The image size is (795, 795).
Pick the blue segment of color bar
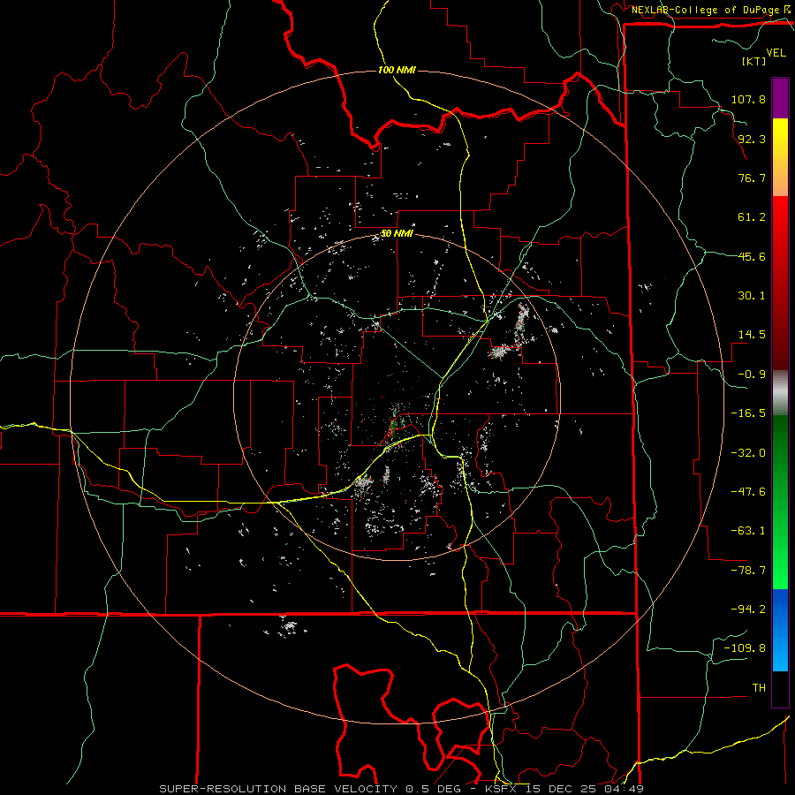click(780, 630)
